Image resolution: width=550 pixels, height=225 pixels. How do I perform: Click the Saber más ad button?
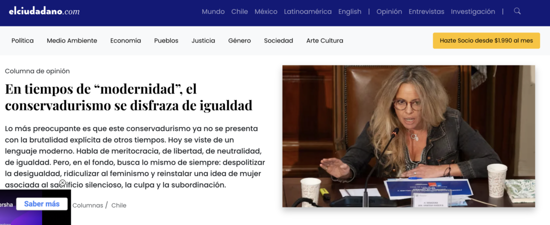pyautogui.click(x=41, y=204)
